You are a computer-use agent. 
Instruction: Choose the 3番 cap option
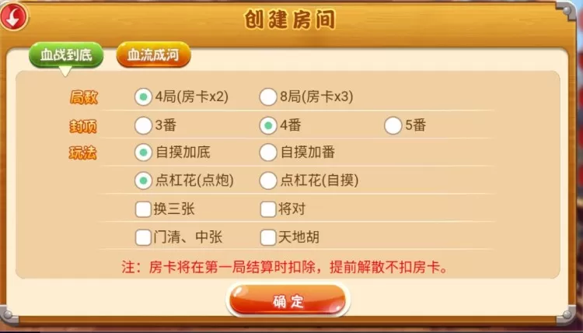(143, 125)
